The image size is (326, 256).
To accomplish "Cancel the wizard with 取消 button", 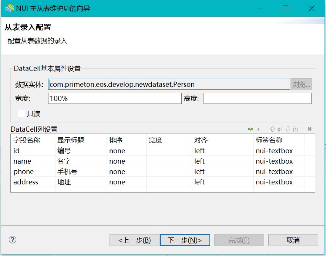I will tap(293, 240).
